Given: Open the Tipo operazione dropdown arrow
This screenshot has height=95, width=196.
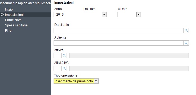Looking at the screenshot, I should point(96,81).
